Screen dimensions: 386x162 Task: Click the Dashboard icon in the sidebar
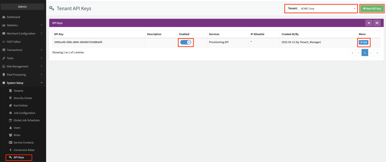click(4, 17)
